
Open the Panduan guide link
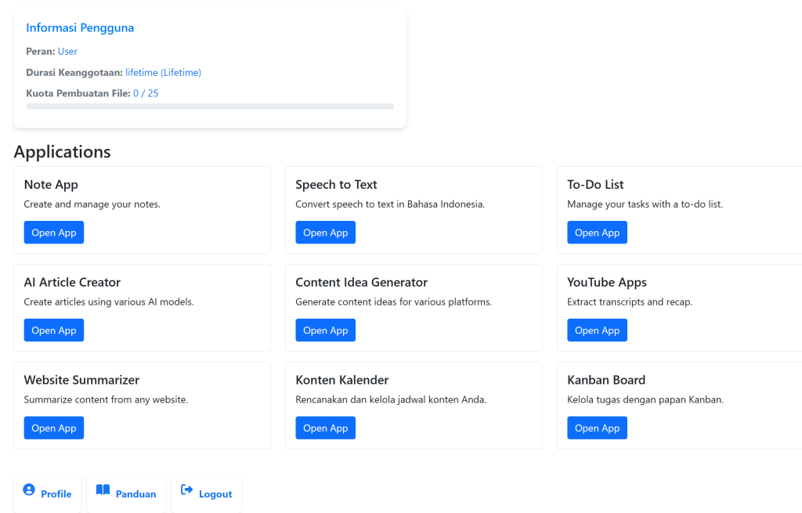coord(135,494)
